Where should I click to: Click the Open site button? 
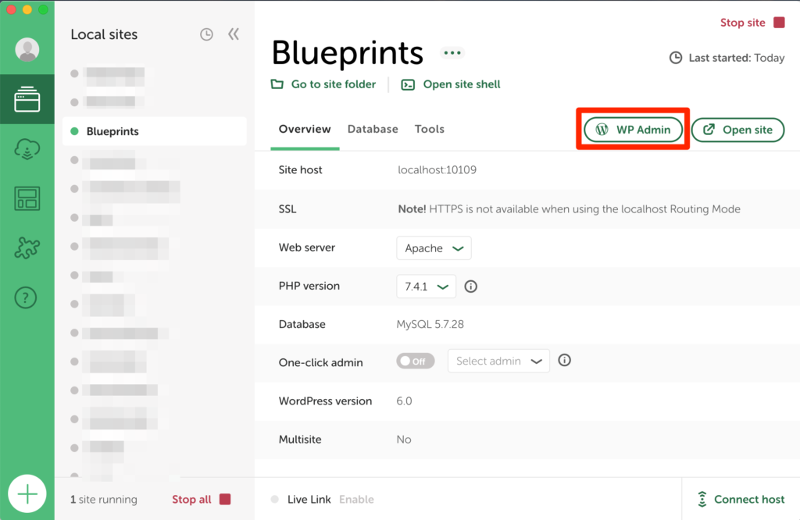click(x=737, y=130)
